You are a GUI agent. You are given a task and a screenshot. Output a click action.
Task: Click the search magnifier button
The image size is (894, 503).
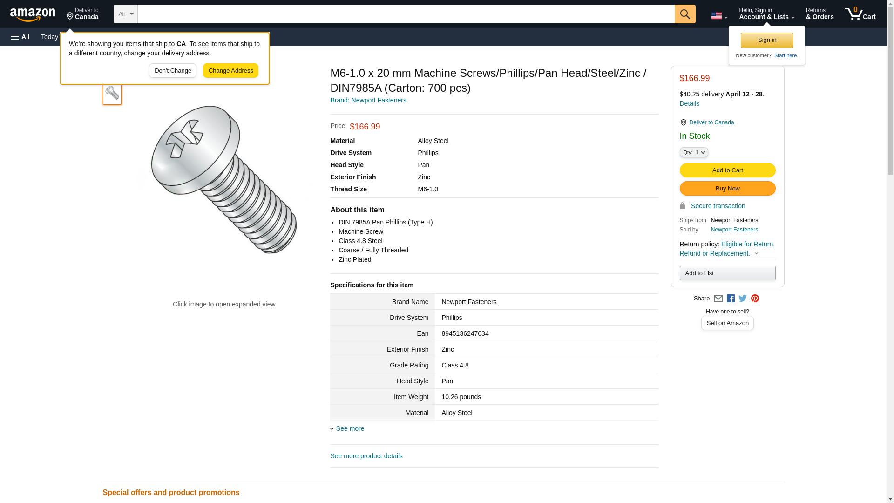tap(684, 14)
